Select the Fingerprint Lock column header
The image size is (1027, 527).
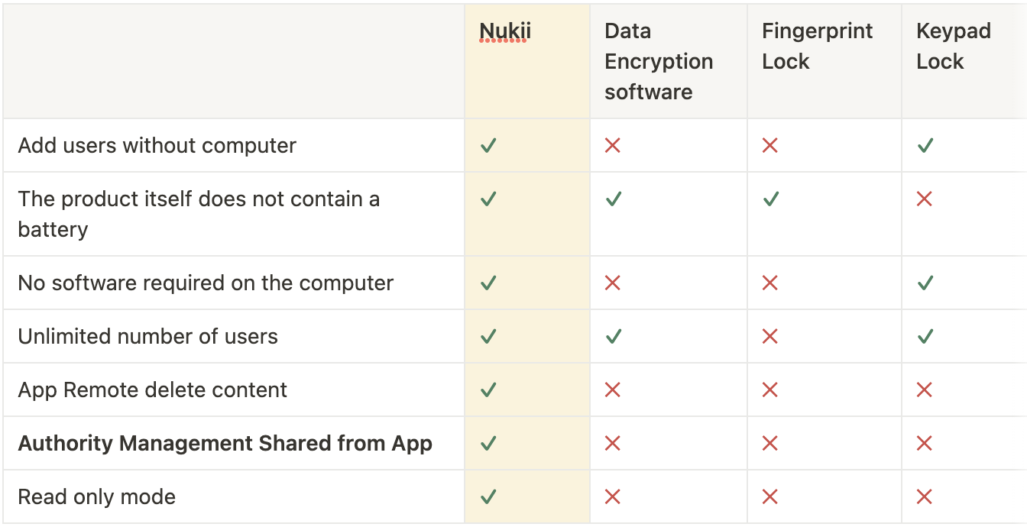click(825, 61)
